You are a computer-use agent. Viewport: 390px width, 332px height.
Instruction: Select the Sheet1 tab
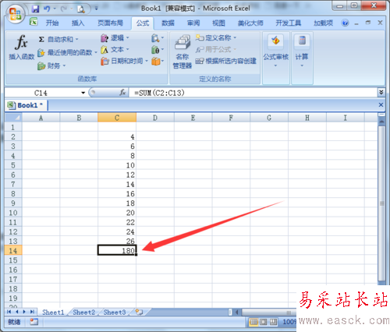[x=53, y=312]
